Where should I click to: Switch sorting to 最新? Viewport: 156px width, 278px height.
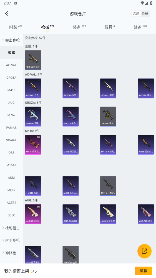click(x=145, y=14)
